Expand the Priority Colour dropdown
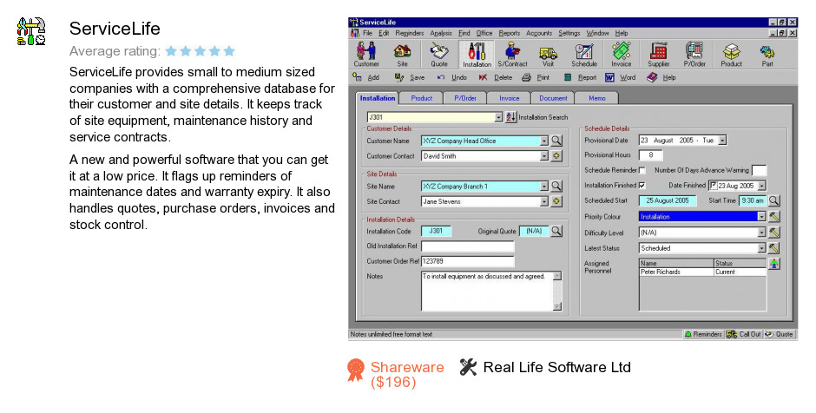Screen dimensions: 816x413 (761, 217)
